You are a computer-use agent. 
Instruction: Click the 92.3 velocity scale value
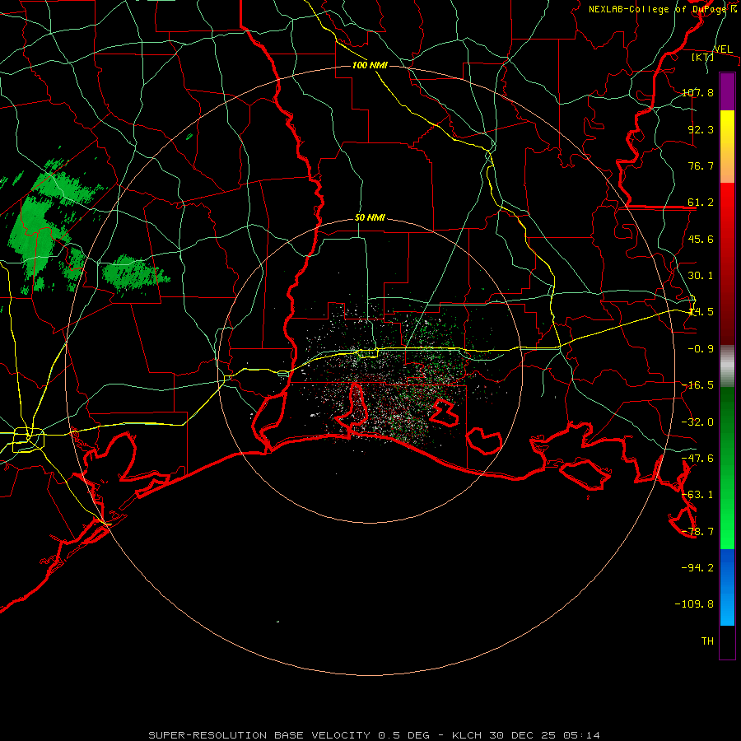pyautogui.click(x=701, y=129)
